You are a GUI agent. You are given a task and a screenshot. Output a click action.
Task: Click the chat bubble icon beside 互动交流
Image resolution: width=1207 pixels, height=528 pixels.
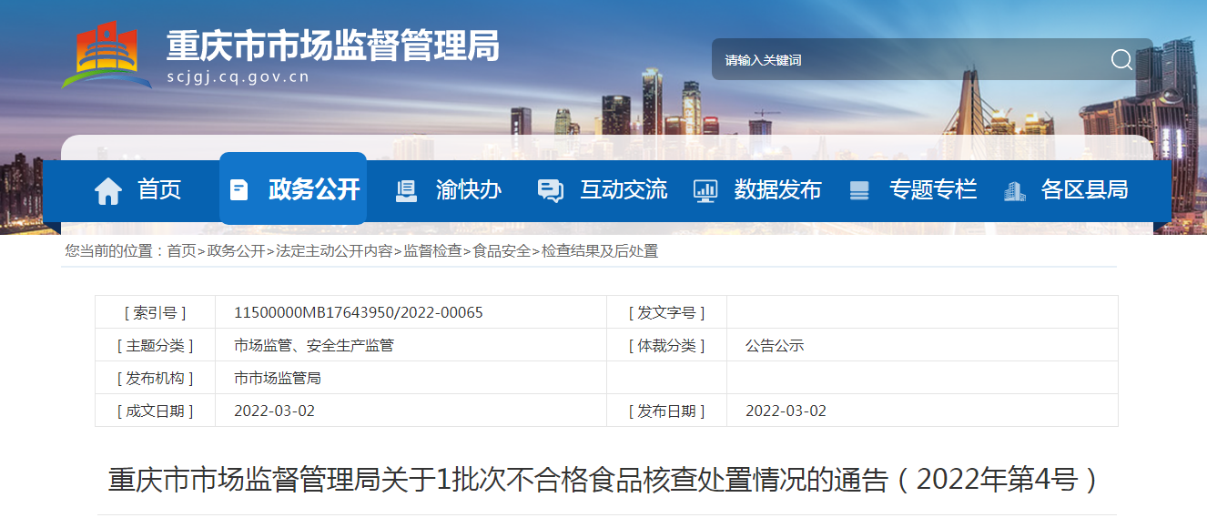tap(551, 190)
